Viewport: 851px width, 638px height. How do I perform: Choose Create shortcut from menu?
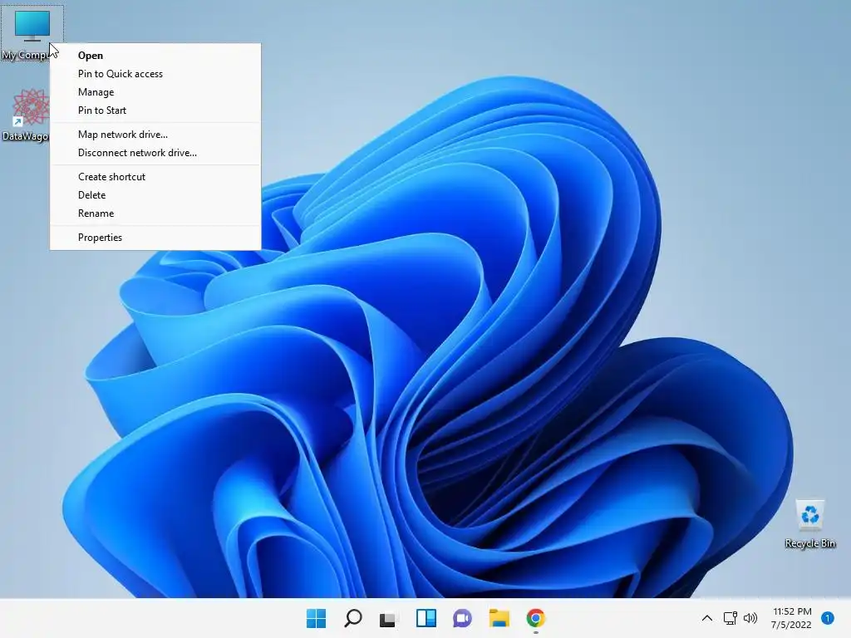155,177
